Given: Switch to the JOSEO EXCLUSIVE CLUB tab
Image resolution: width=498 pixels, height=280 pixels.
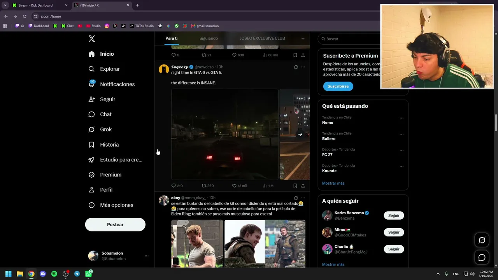Looking at the screenshot, I should click(262, 38).
